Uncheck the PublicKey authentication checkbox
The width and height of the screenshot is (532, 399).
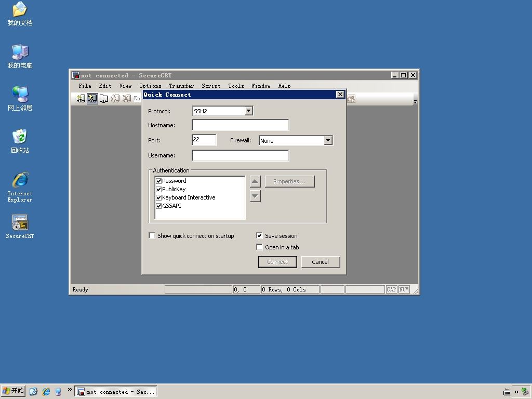point(158,189)
